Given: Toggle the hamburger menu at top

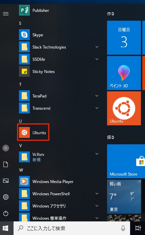Looking at the screenshot, I should (x=6, y=14).
